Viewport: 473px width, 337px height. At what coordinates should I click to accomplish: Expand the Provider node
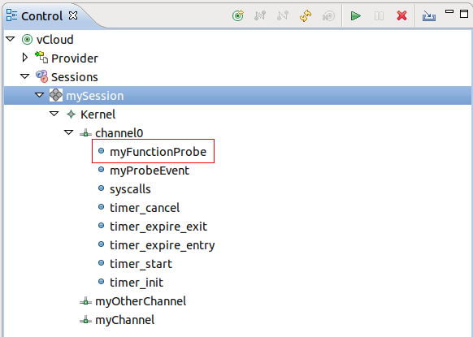click(25, 58)
